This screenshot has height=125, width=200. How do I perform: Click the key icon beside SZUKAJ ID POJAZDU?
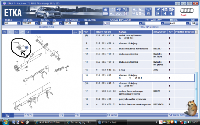click(x=106, y=23)
